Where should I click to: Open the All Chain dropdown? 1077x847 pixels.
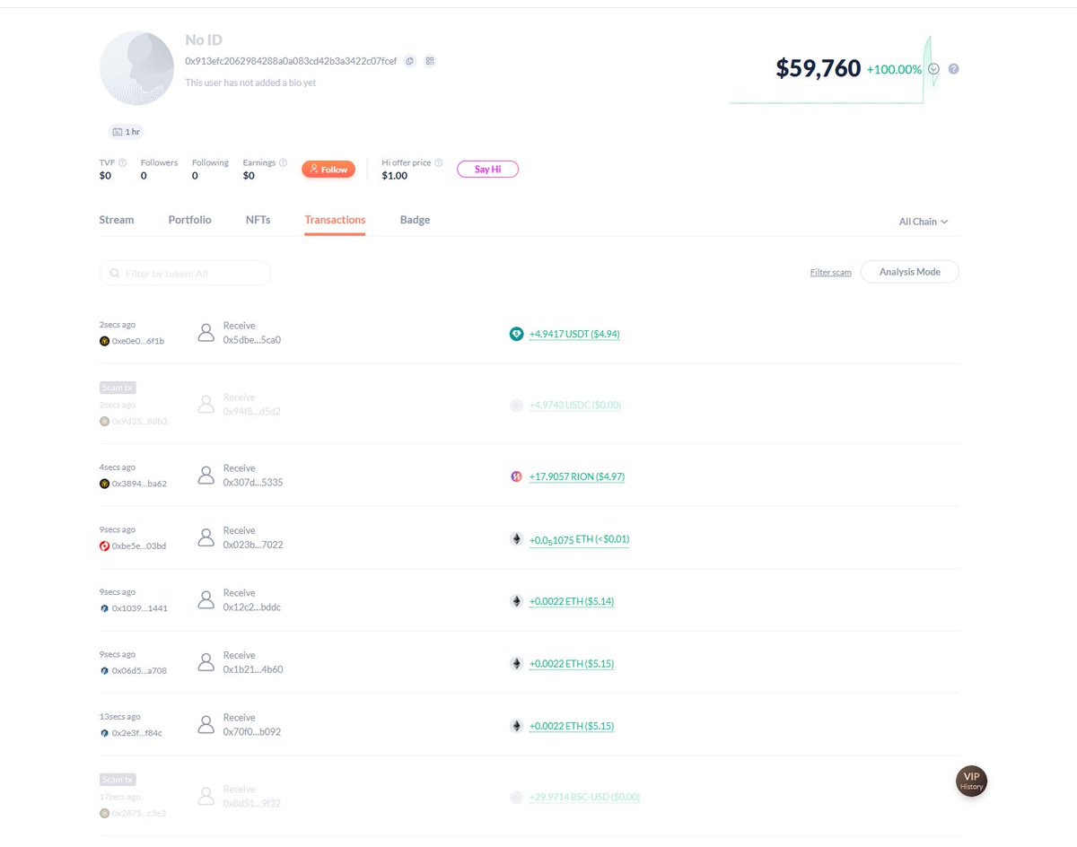click(924, 222)
